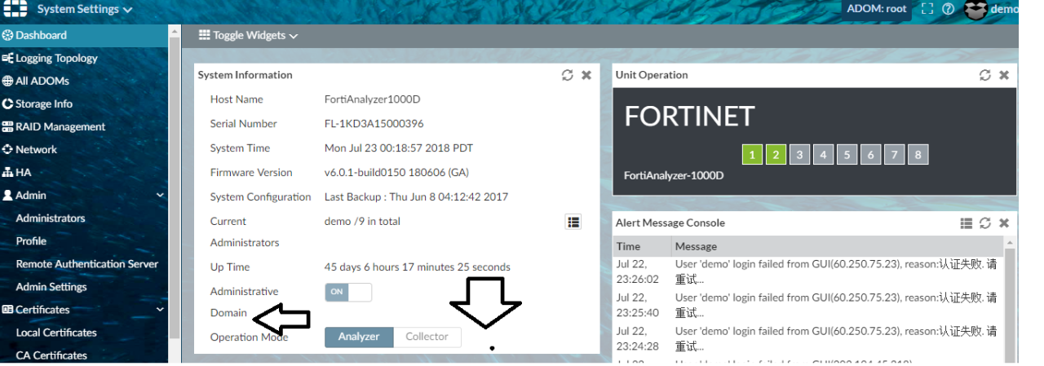Close the Unit Operation widget
Screen dimensions: 1044x366
[1004, 75]
